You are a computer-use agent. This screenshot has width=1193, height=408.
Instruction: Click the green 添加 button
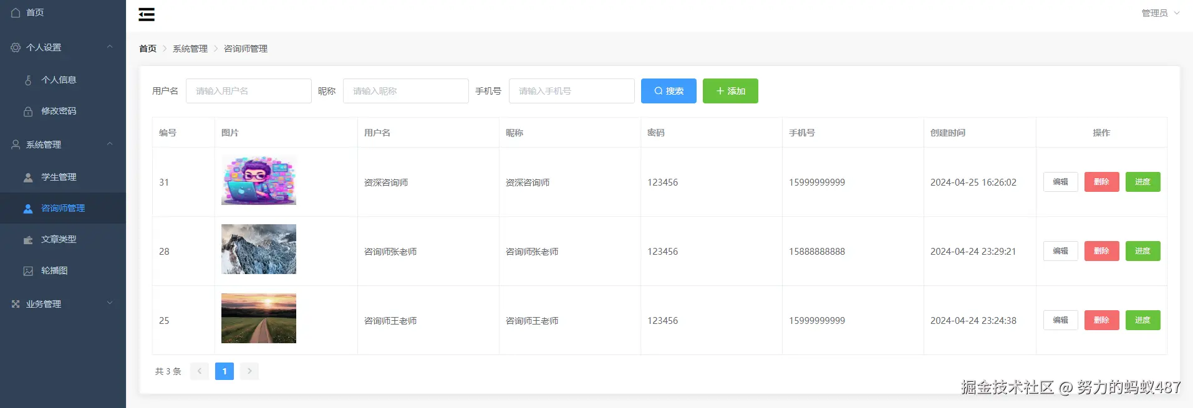730,91
